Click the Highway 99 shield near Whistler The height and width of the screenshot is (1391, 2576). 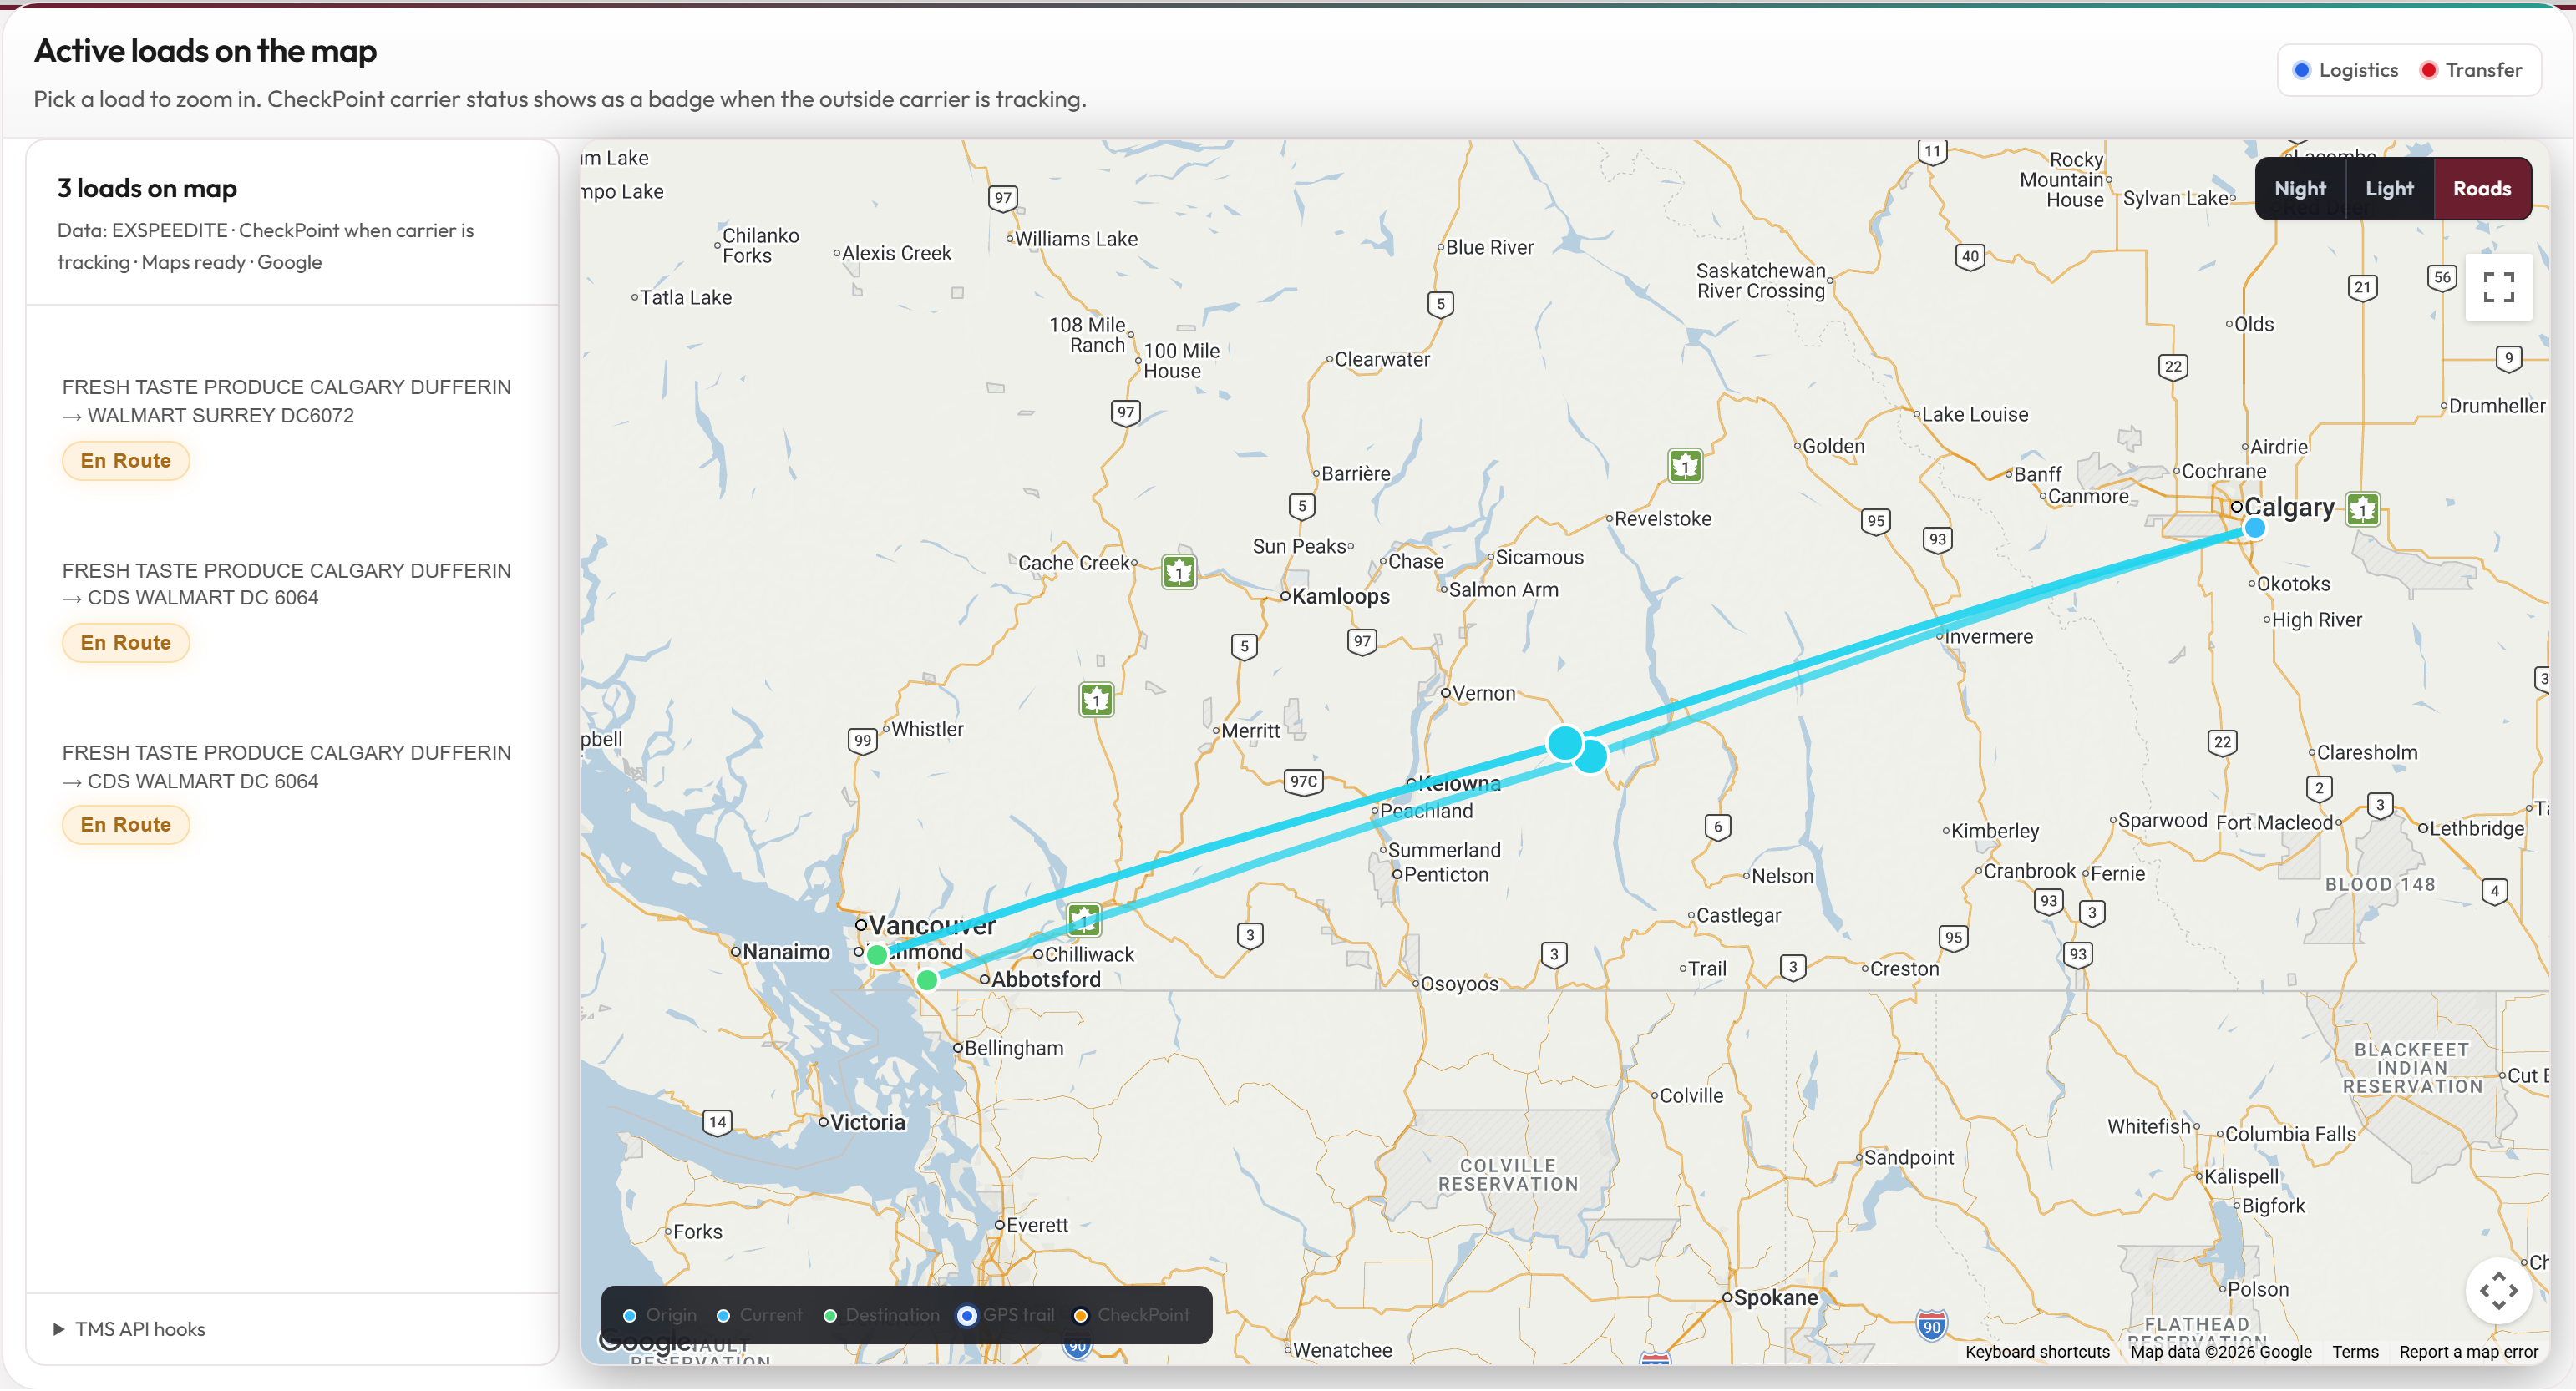(862, 741)
